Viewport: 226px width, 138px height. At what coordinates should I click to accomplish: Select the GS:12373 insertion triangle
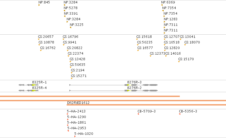(151, 56)
